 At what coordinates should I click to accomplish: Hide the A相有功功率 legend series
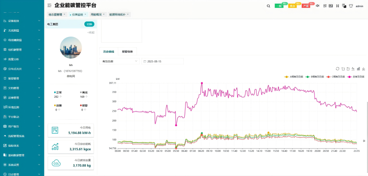pos(293,77)
